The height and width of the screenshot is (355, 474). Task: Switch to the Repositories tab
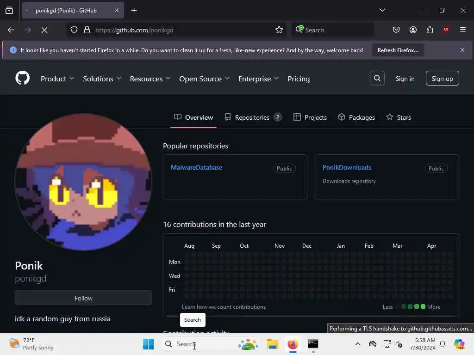(x=253, y=117)
